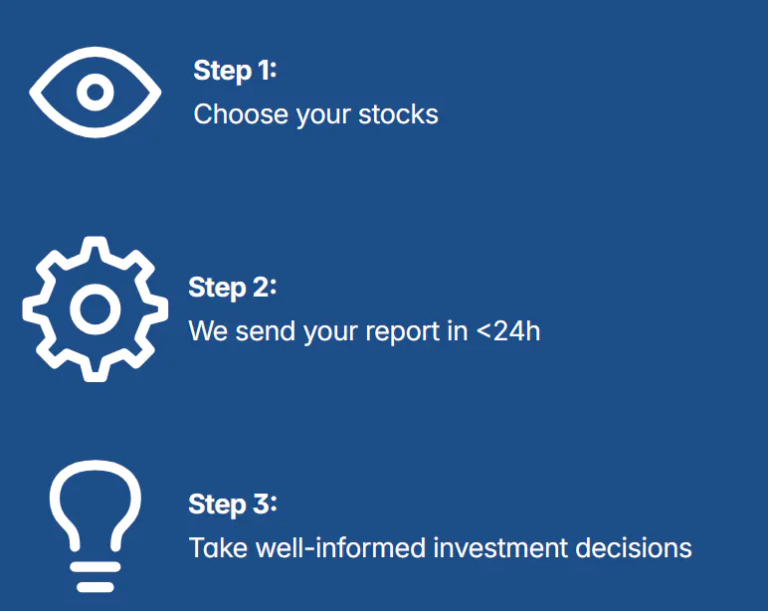768x611 pixels.
Task: Click the lightbulb icon beside Step 3
Action: click(96, 525)
